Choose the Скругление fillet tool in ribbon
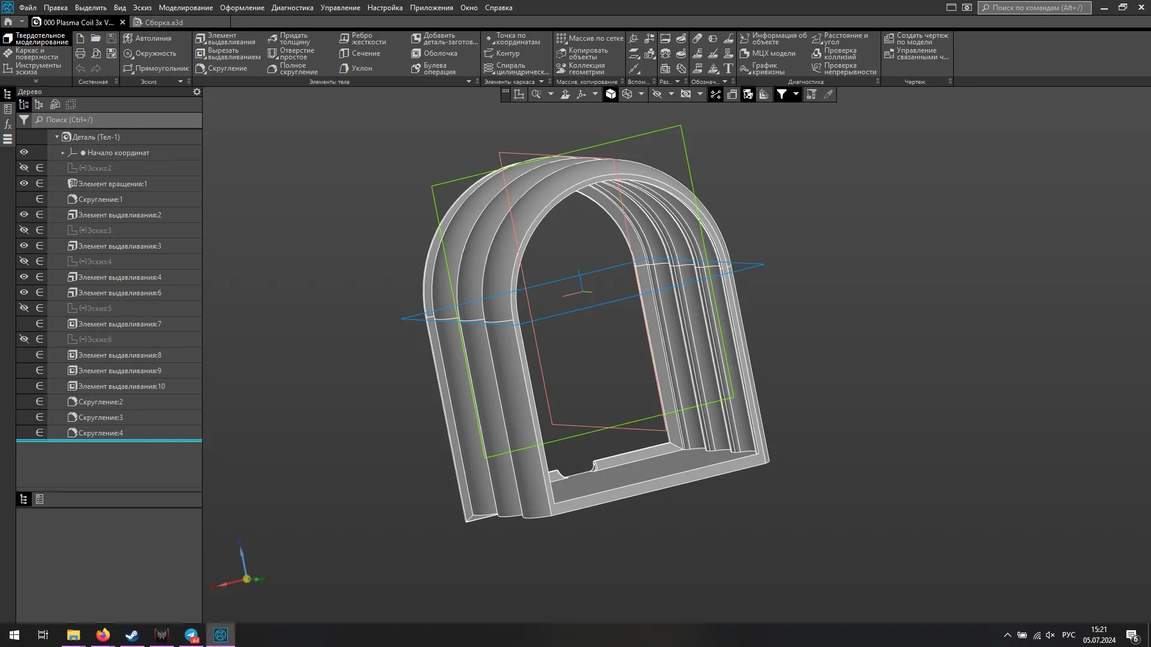The width and height of the screenshot is (1151, 647). pyautogui.click(x=221, y=68)
